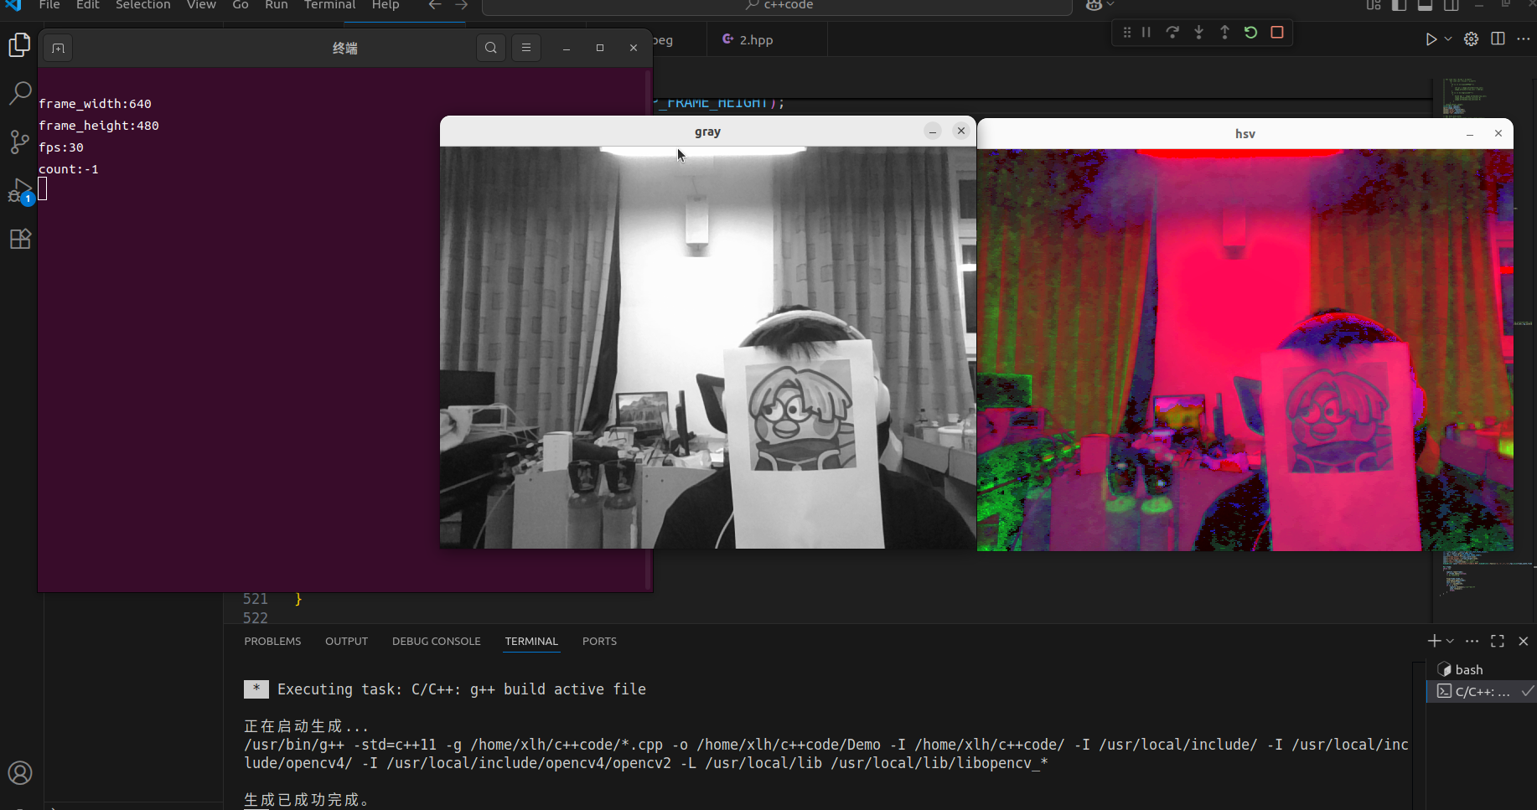
Task: Open terminal panel views and more actions
Action: pos(1472,641)
